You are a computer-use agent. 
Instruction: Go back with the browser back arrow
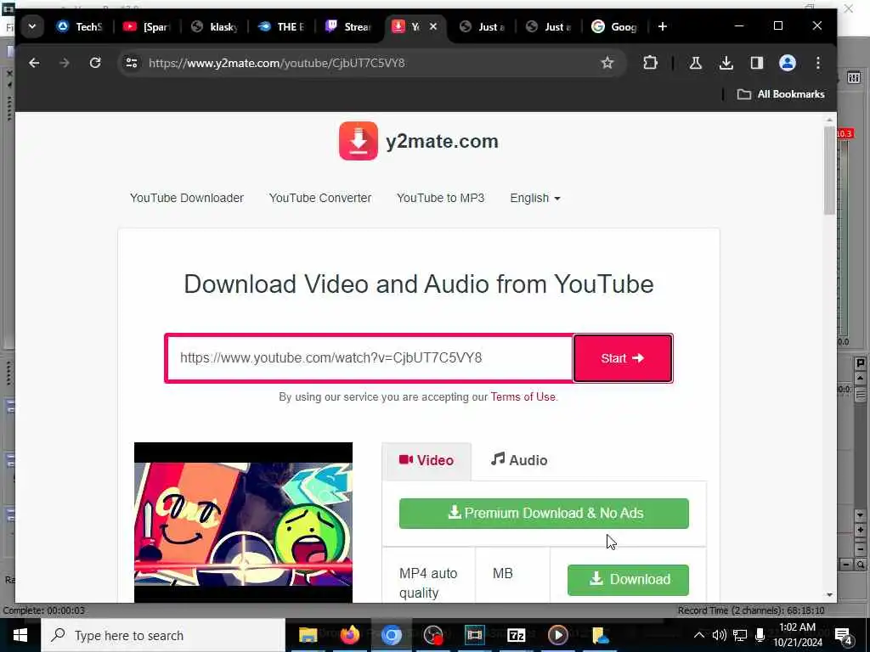34,63
